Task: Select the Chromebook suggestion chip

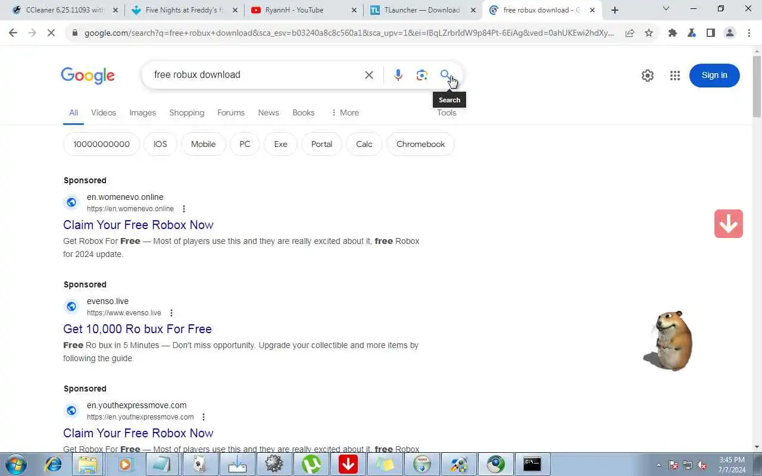Action: (420, 144)
